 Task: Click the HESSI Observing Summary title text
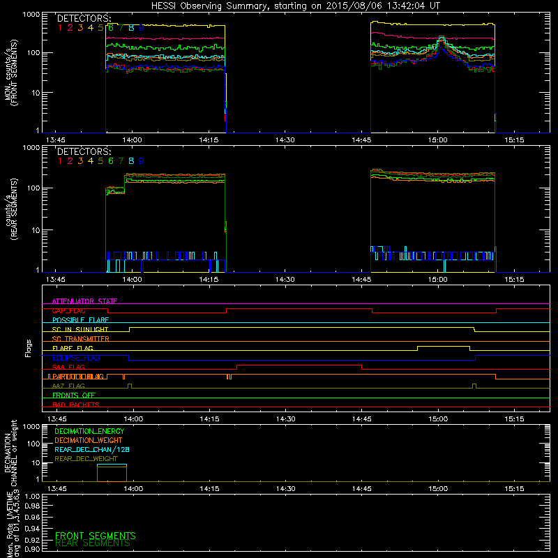[296, 6]
